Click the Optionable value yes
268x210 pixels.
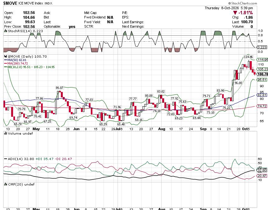72,27
